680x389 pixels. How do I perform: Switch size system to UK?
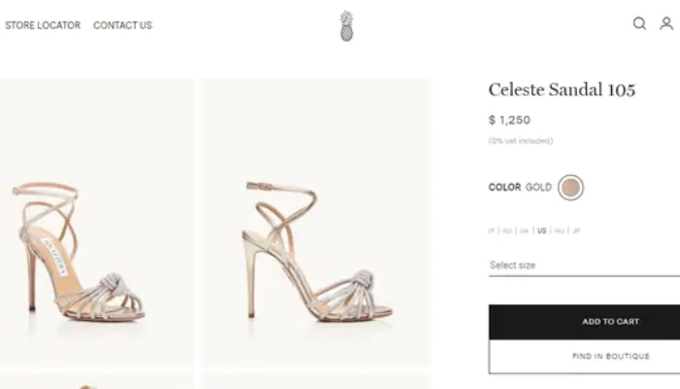click(525, 230)
